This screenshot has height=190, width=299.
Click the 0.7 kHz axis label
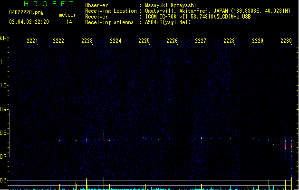[4, 157]
